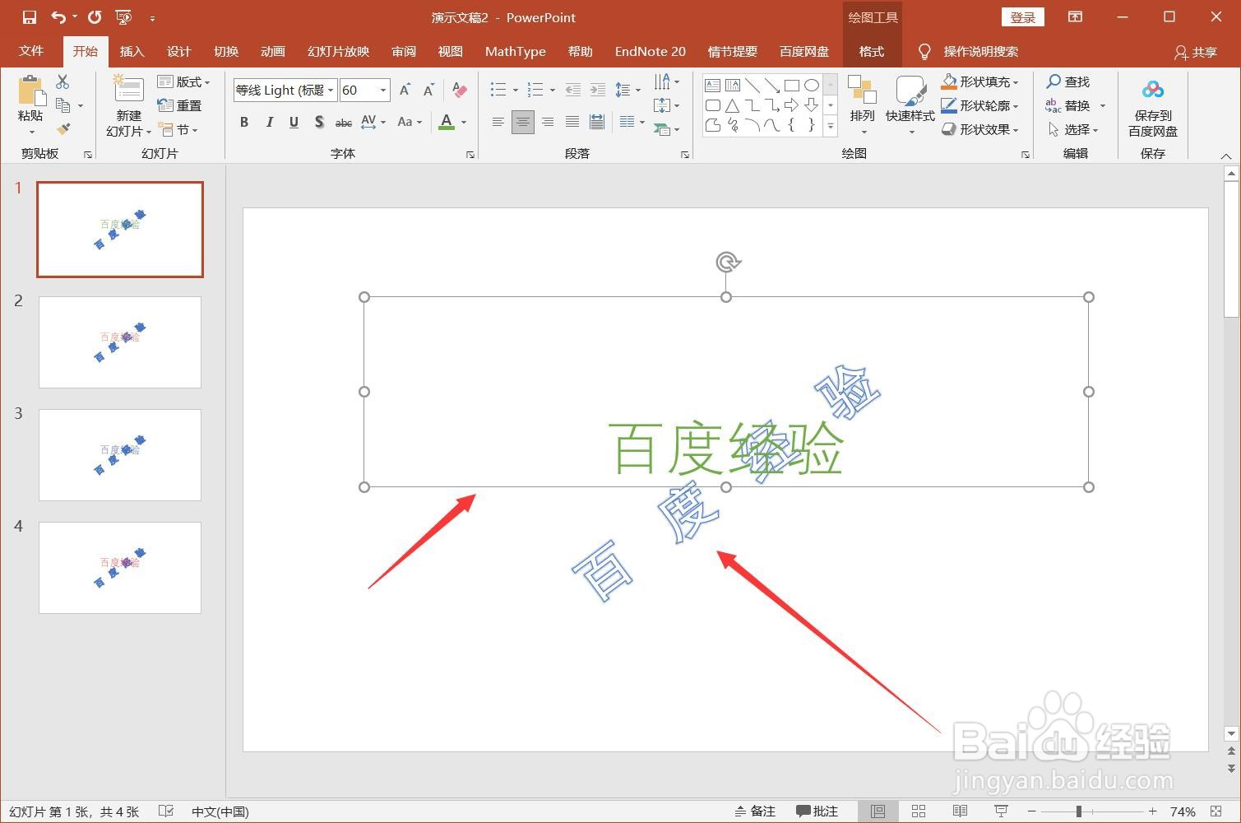Open the Design (设计) tab
This screenshot has width=1241, height=823.
[178, 51]
